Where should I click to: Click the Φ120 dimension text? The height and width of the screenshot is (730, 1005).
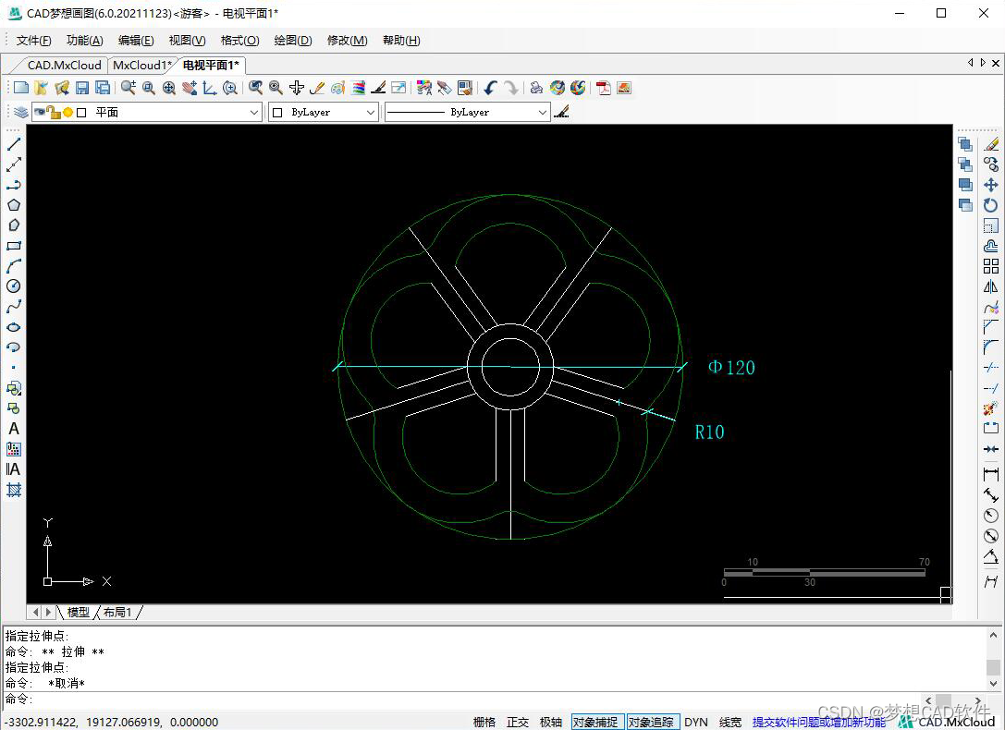731,368
